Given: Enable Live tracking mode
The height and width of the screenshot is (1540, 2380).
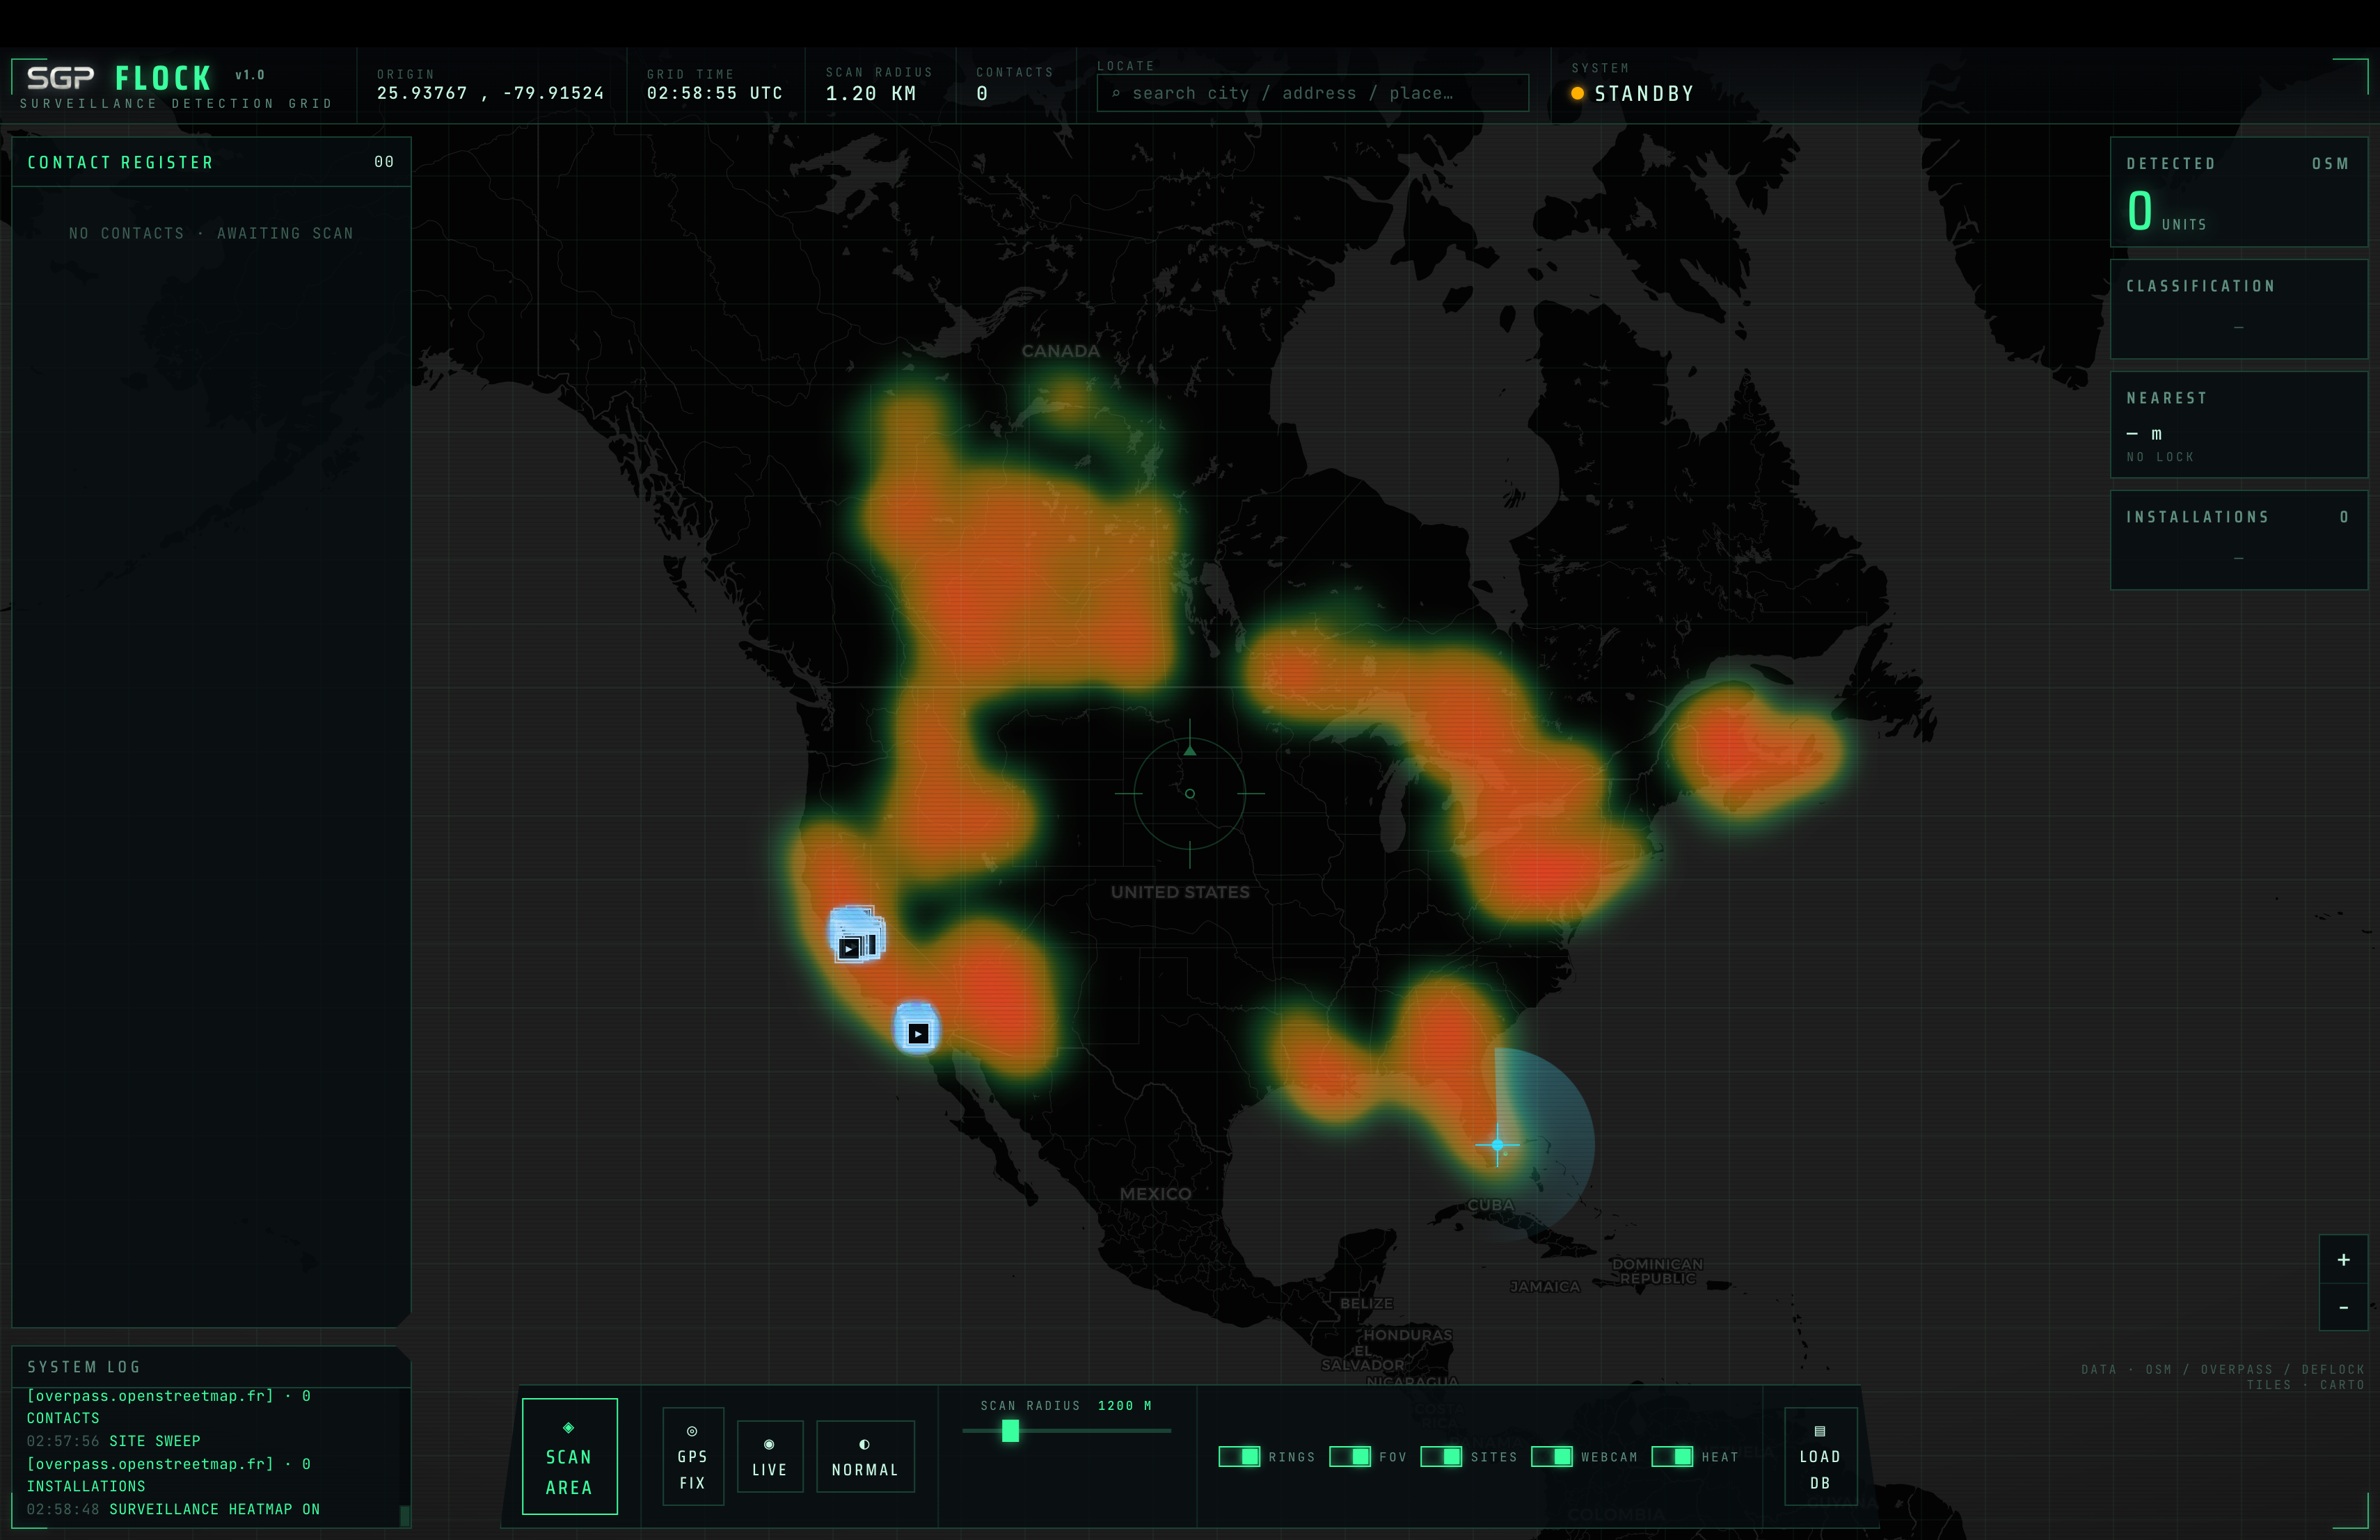Looking at the screenshot, I should pyautogui.click(x=769, y=1456).
